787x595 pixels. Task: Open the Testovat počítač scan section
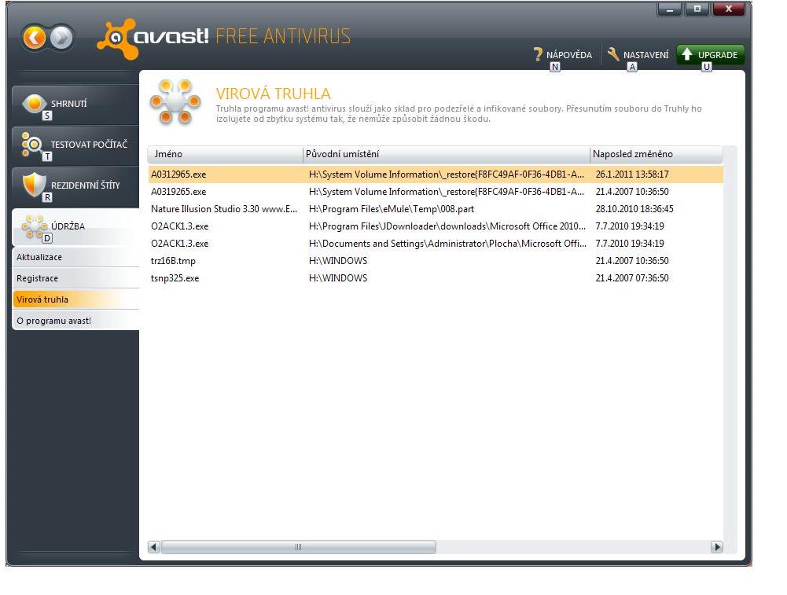[x=75, y=145]
